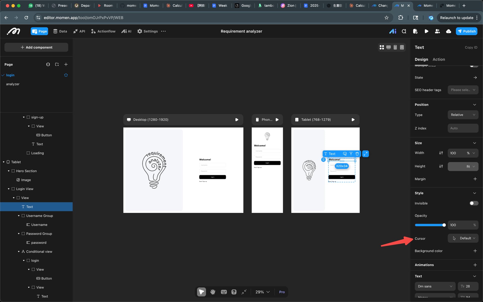The width and height of the screenshot is (483, 302).
Task: Click the cloud sync icon
Action: [448, 31]
